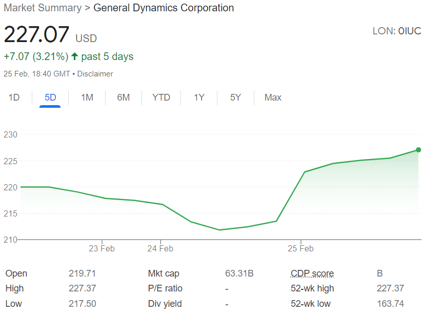Switch to the YTD chart tab
Viewport: 423px width, 314px height.
click(x=161, y=97)
